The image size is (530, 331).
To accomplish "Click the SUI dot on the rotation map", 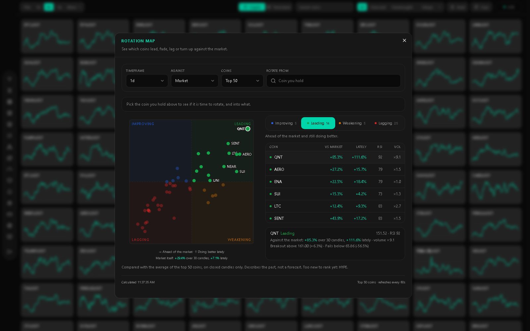I will point(237,171).
